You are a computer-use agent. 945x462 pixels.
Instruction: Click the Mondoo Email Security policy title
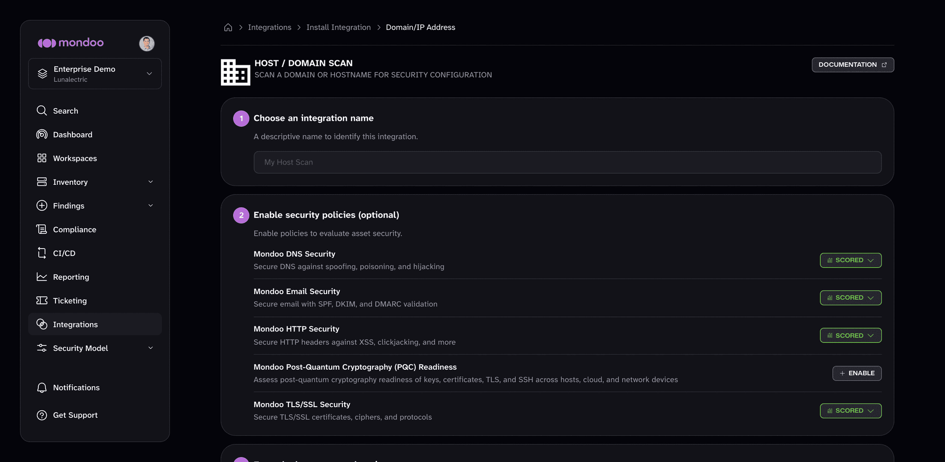coord(297,291)
